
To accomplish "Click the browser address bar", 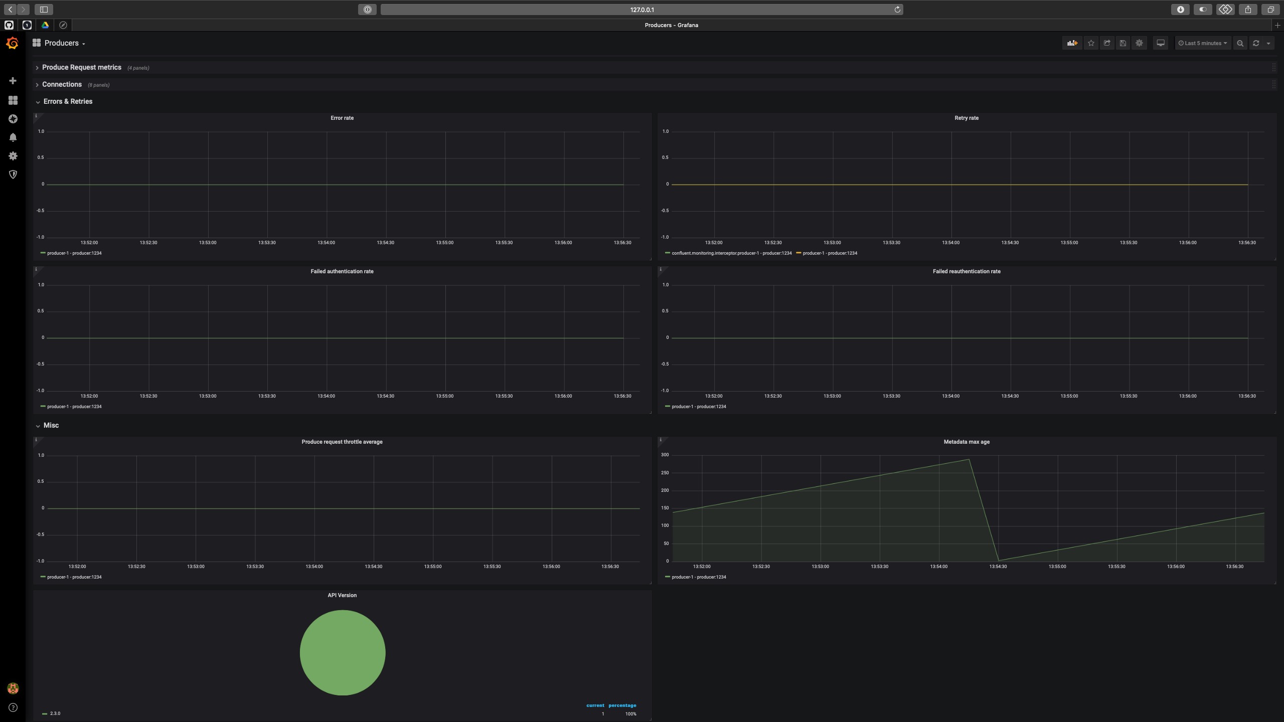I will point(641,10).
